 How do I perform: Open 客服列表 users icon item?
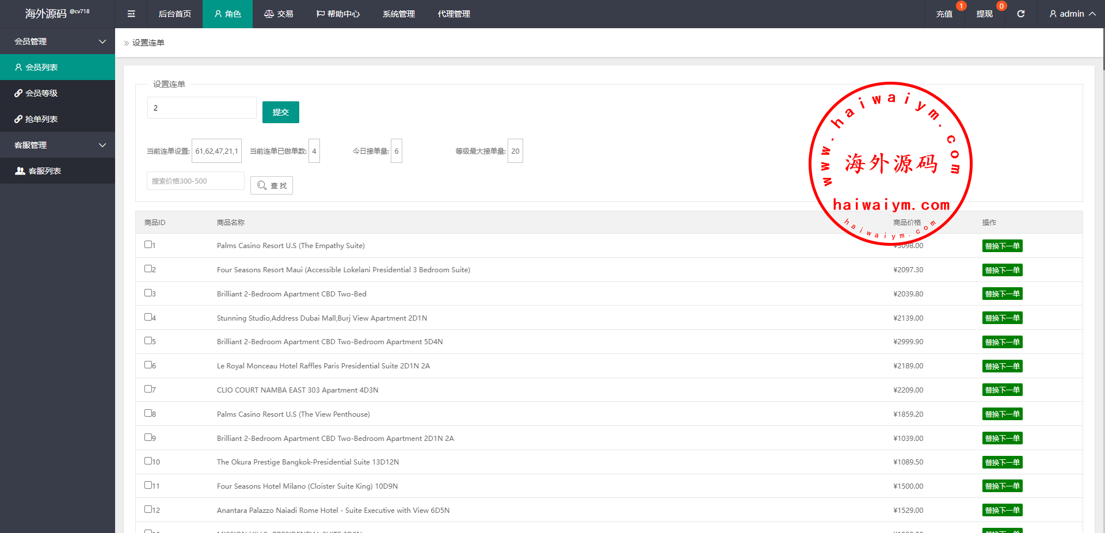[x=20, y=171]
